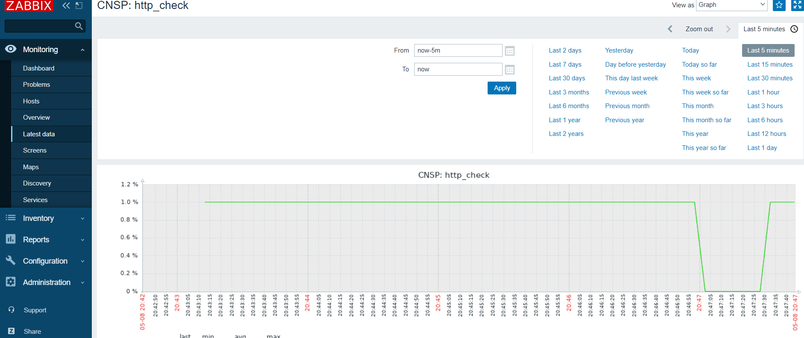
Task: Select This month so far range
Action: pos(707,120)
